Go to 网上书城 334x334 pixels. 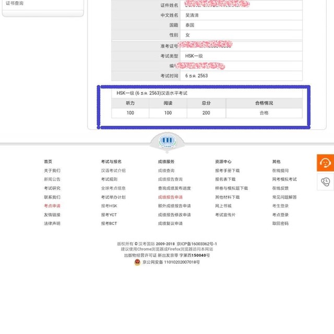click(223, 206)
